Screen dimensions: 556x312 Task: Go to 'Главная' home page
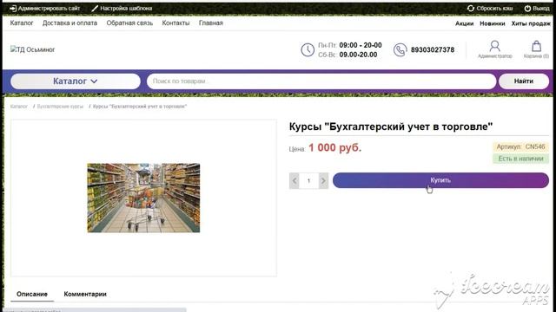tap(211, 23)
